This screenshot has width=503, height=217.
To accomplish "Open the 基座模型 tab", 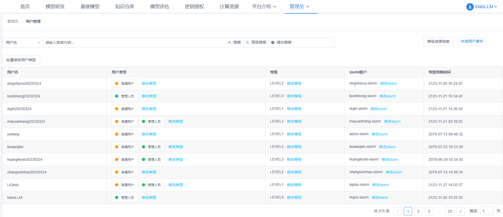I will click(x=90, y=7).
